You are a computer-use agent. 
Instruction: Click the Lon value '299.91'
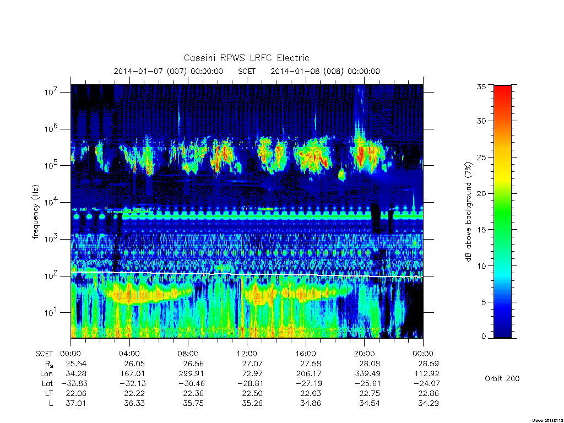[191, 374]
